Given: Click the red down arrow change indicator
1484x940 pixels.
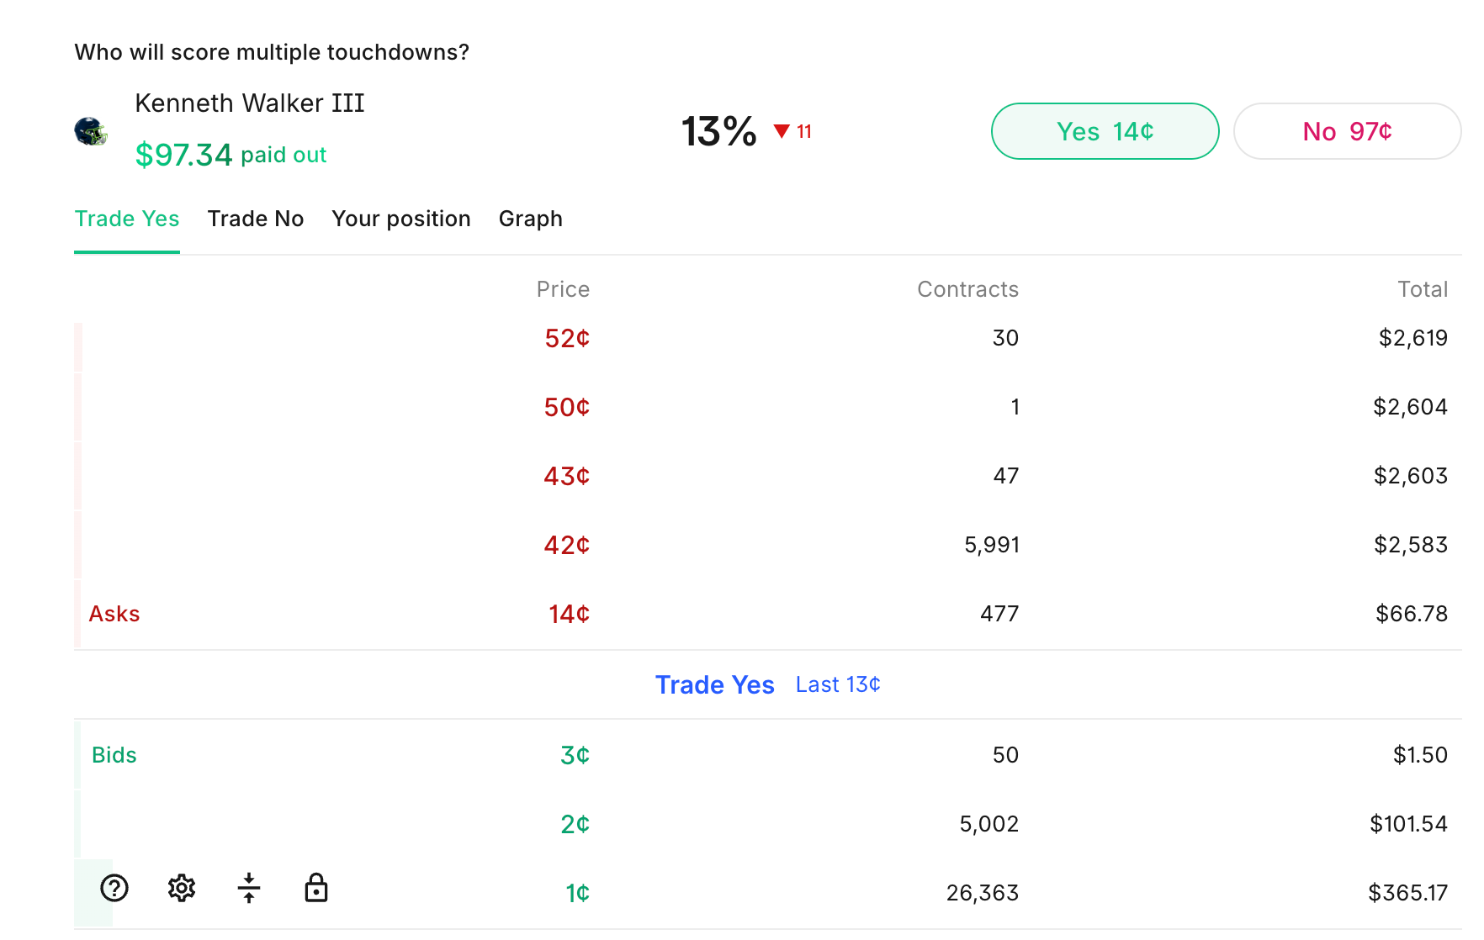Looking at the screenshot, I should click(x=782, y=131).
